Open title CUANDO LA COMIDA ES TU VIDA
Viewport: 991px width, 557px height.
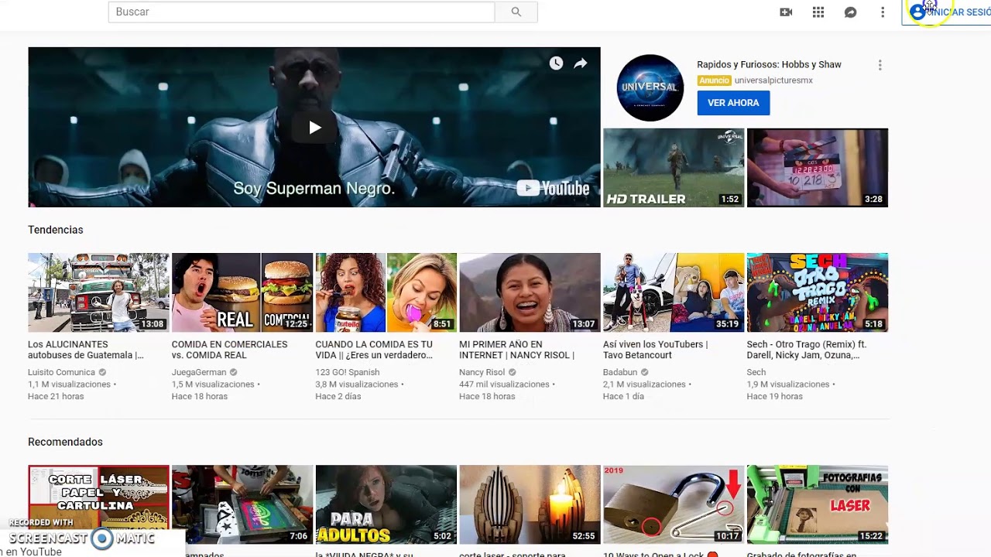point(374,350)
